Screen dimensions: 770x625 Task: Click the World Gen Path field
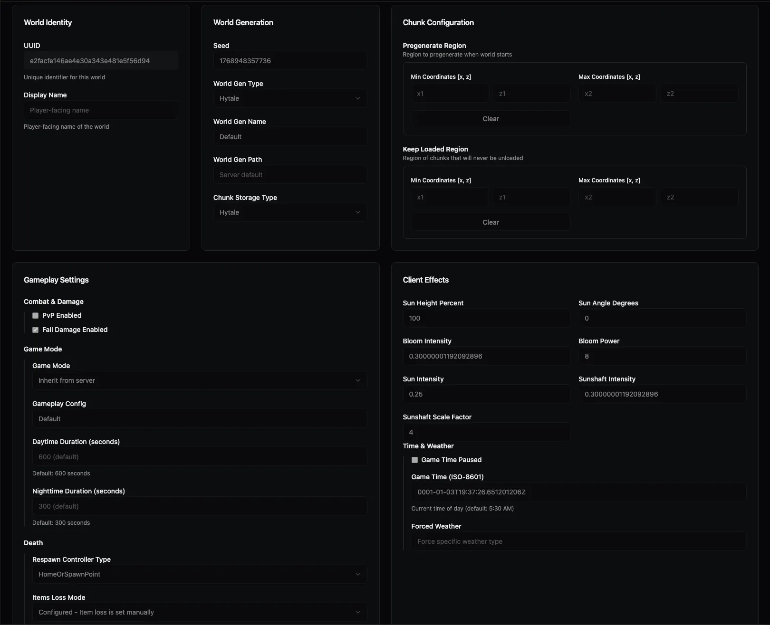click(290, 174)
